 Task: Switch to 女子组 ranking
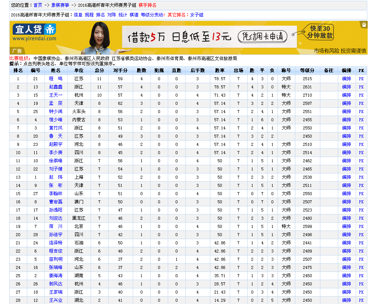(x=197, y=15)
